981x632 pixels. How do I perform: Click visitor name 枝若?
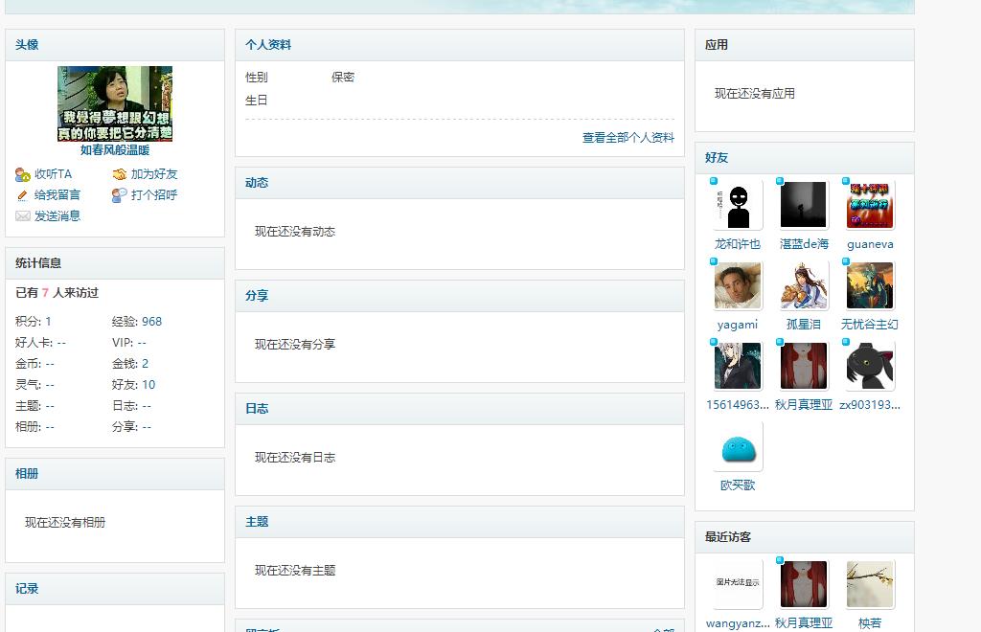870,623
